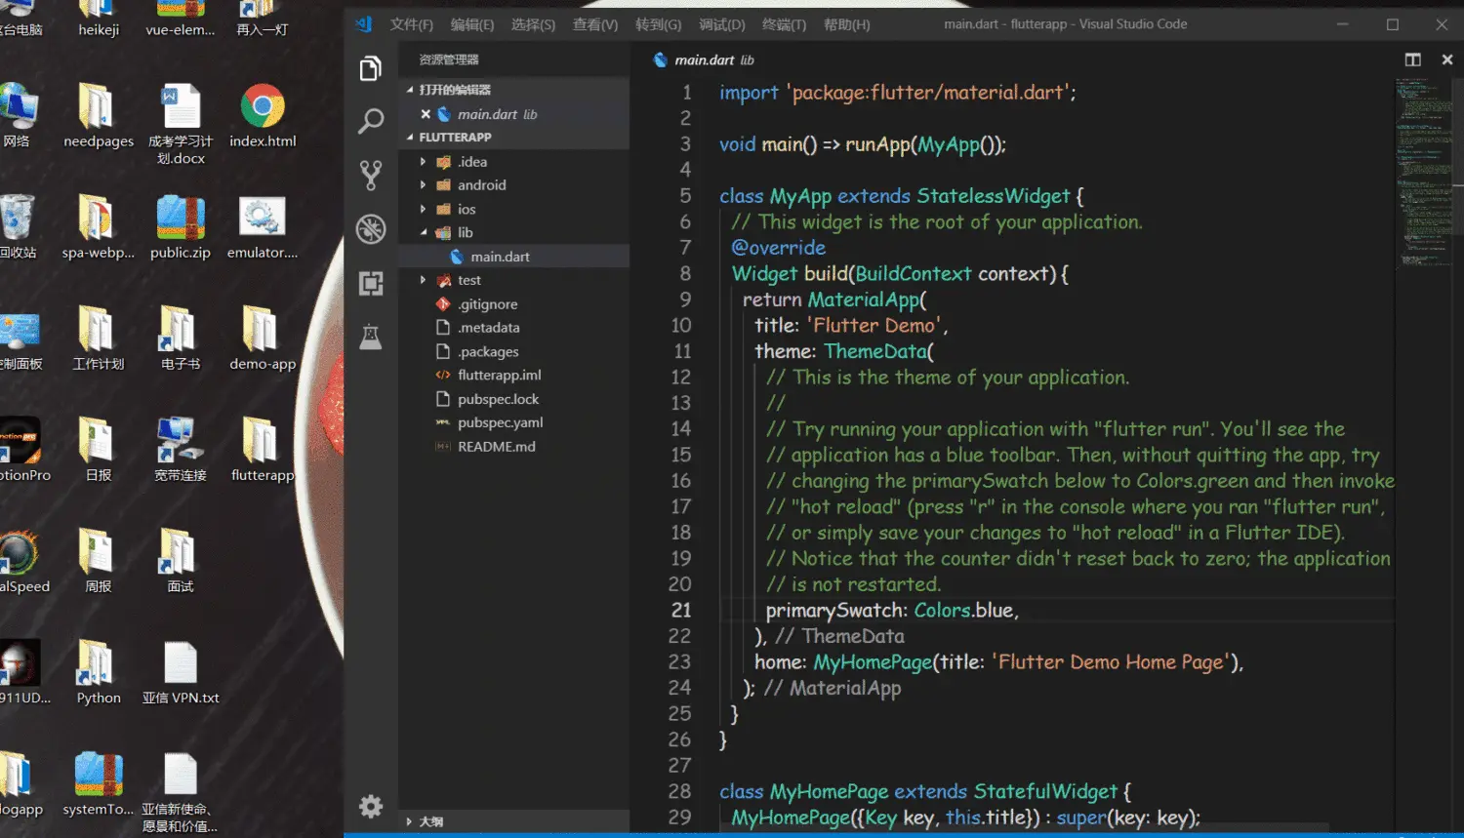
Task: Close main.dart in open editors list
Action: tap(426, 114)
